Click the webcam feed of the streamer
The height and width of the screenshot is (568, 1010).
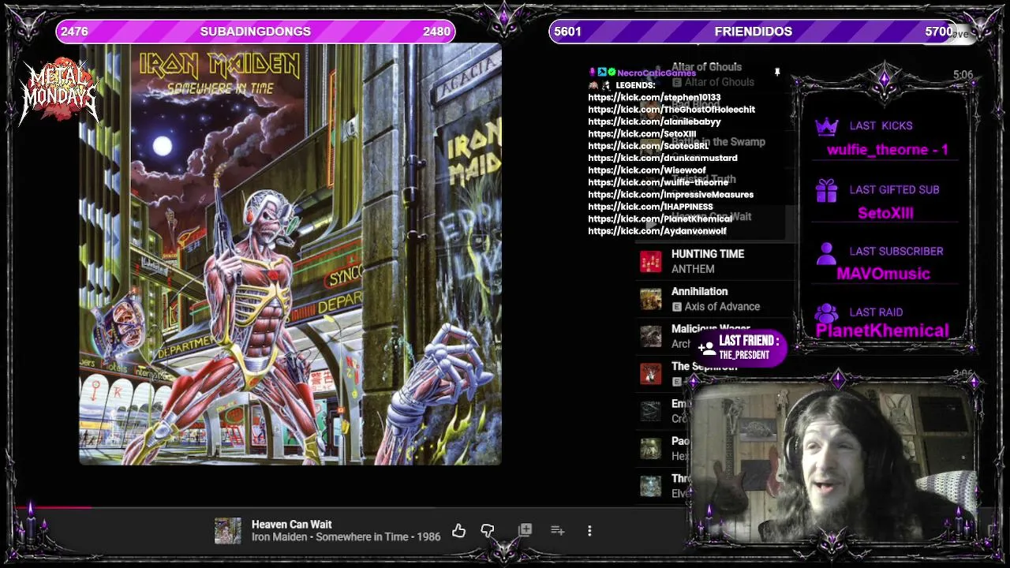[x=832, y=463]
